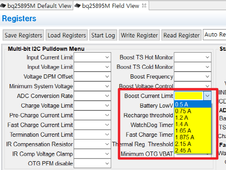
Task: Click the Auto Read field
Action: coord(214,35)
